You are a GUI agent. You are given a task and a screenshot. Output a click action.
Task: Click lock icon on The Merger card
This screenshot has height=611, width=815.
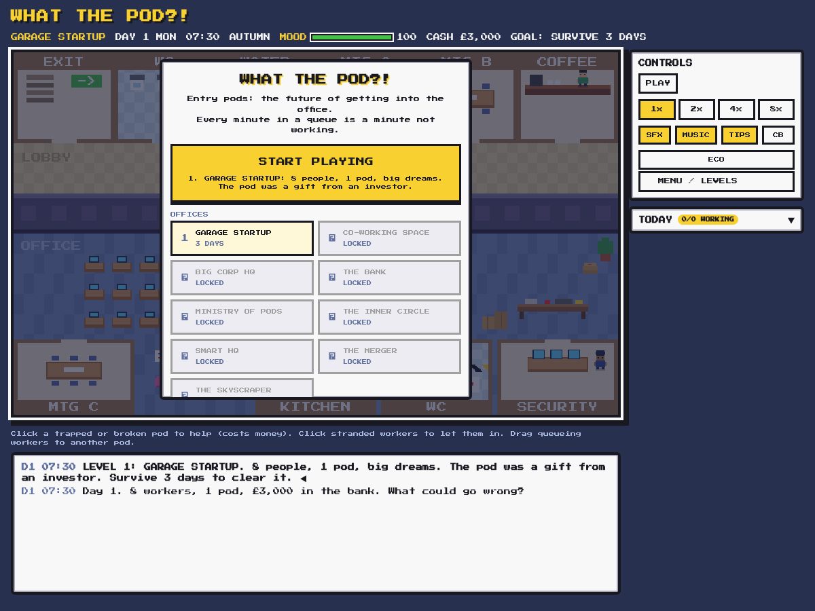pyautogui.click(x=331, y=356)
